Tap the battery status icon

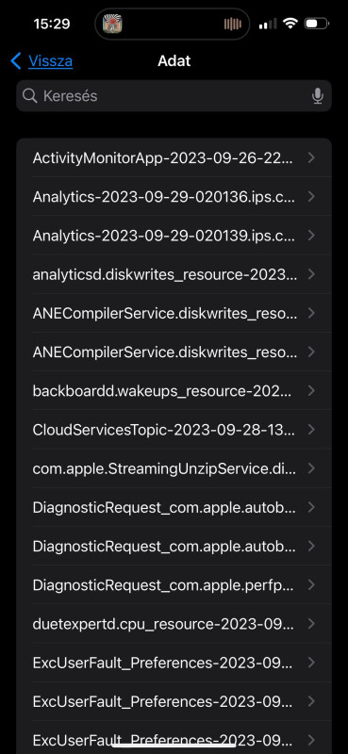click(x=317, y=23)
